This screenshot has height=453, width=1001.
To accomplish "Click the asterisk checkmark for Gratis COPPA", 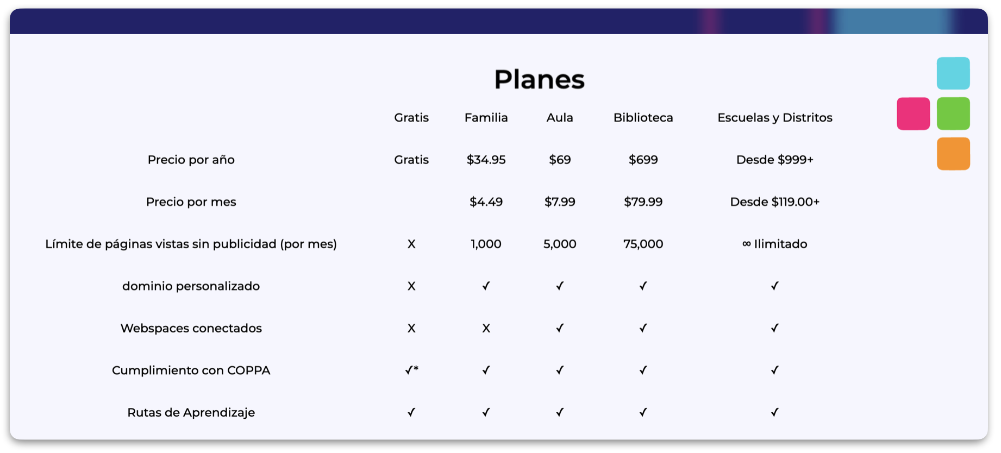I will click(x=411, y=370).
